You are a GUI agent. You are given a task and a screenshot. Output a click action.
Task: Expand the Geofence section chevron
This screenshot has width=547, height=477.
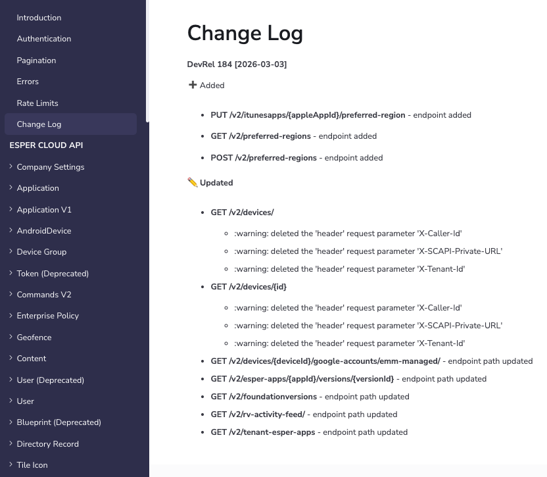point(11,337)
